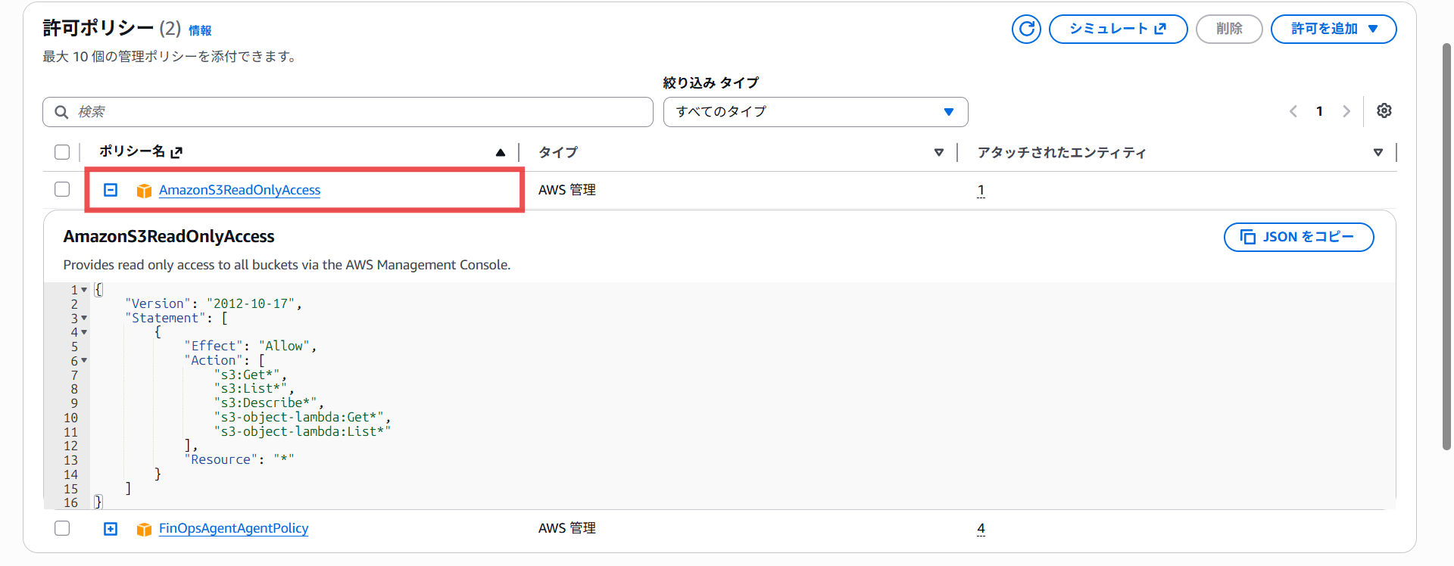Click the "Resource": "*" line
The image size is (1454, 566).
point(239,459)
